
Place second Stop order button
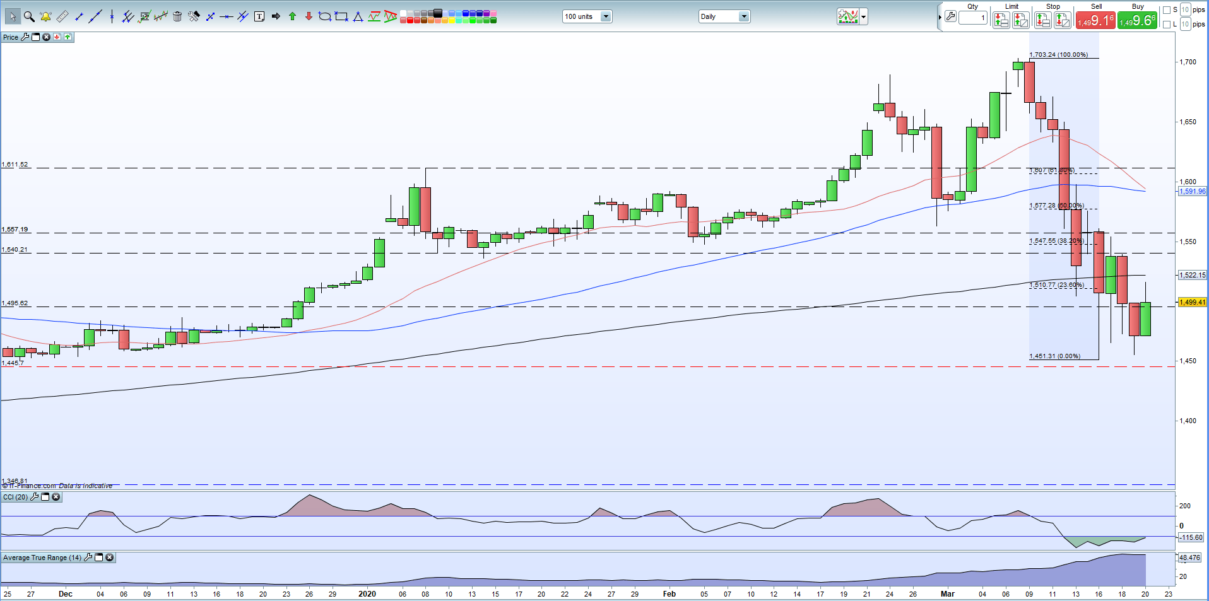pos(1062,20)
